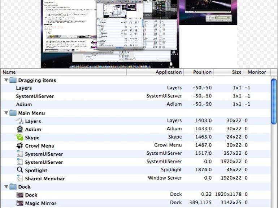Select the Adium row under Main Menu
Viewport: 278px width, 208px height.
[x=136, y=129]
